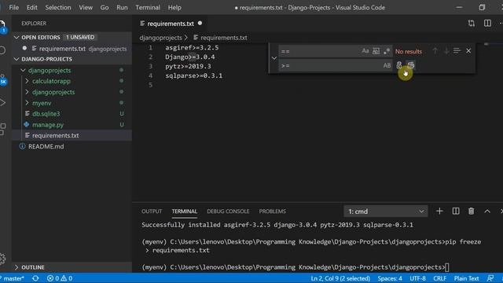Click Ln 2, Col 9 cursor position

pos(340,278)
